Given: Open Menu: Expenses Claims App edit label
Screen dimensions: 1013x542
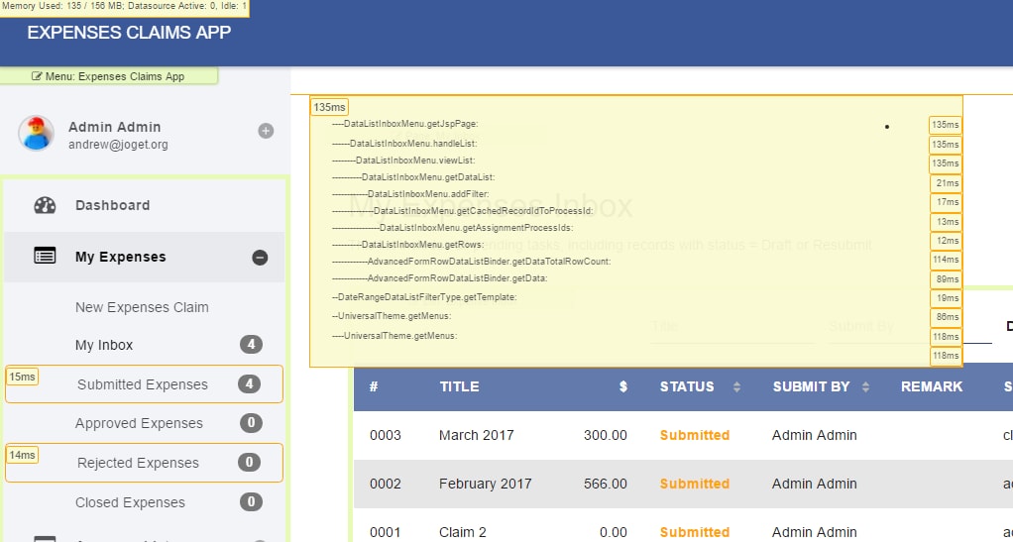Looking at the screenshot, I should point(109,76).
